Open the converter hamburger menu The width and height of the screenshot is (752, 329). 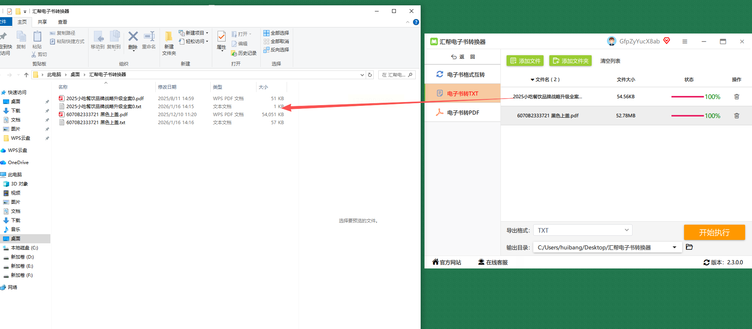pyautogui.click(x=685, y=42)
